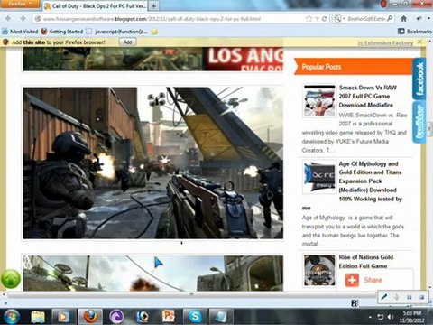Open PowerPoint from the taskbar
Screen dimensions: 433x325
169,317
